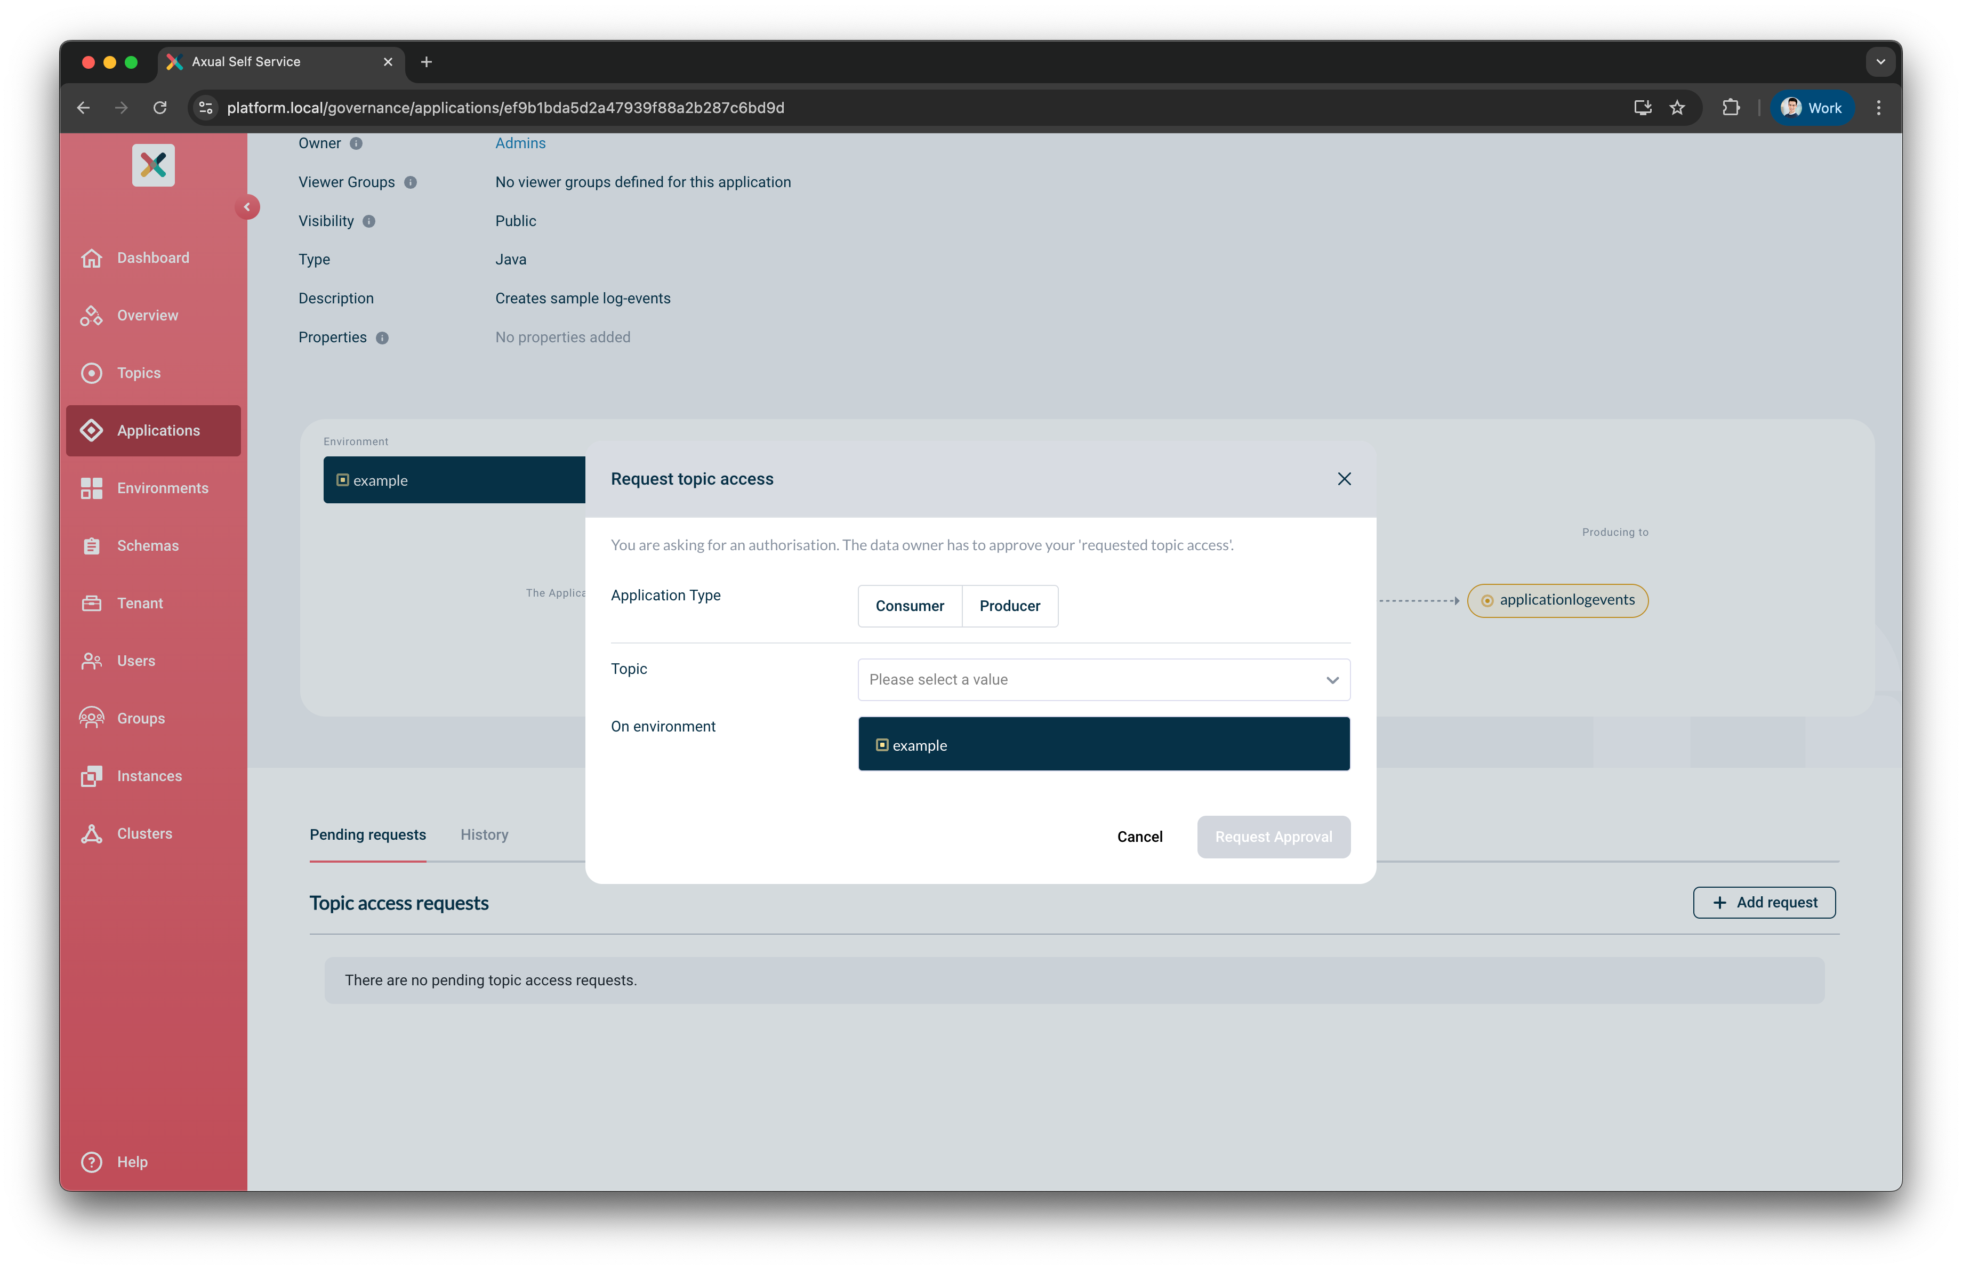The width and height of the screenshot is (1962, 1270).
Task: Select the Topics sidebar icon
Action: [92, 373]
